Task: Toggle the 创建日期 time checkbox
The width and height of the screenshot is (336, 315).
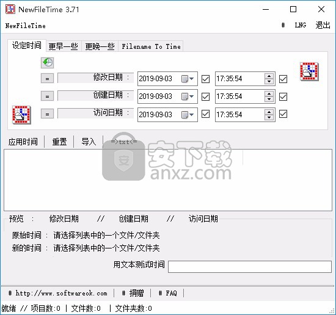Action: (283, 96)
